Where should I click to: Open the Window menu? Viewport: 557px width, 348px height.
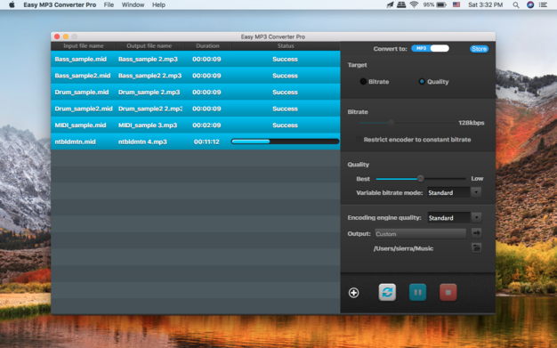(133, 4)
